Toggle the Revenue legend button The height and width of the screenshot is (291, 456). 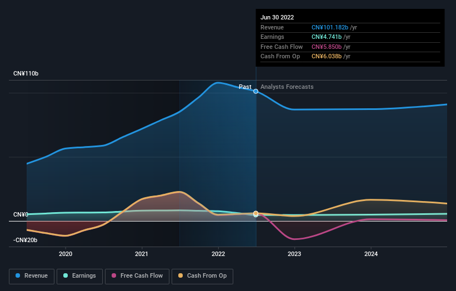click(x=32, y=276)
